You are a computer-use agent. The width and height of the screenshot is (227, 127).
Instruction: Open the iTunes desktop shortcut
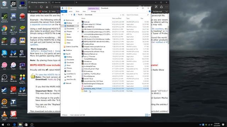pos(13,66)
